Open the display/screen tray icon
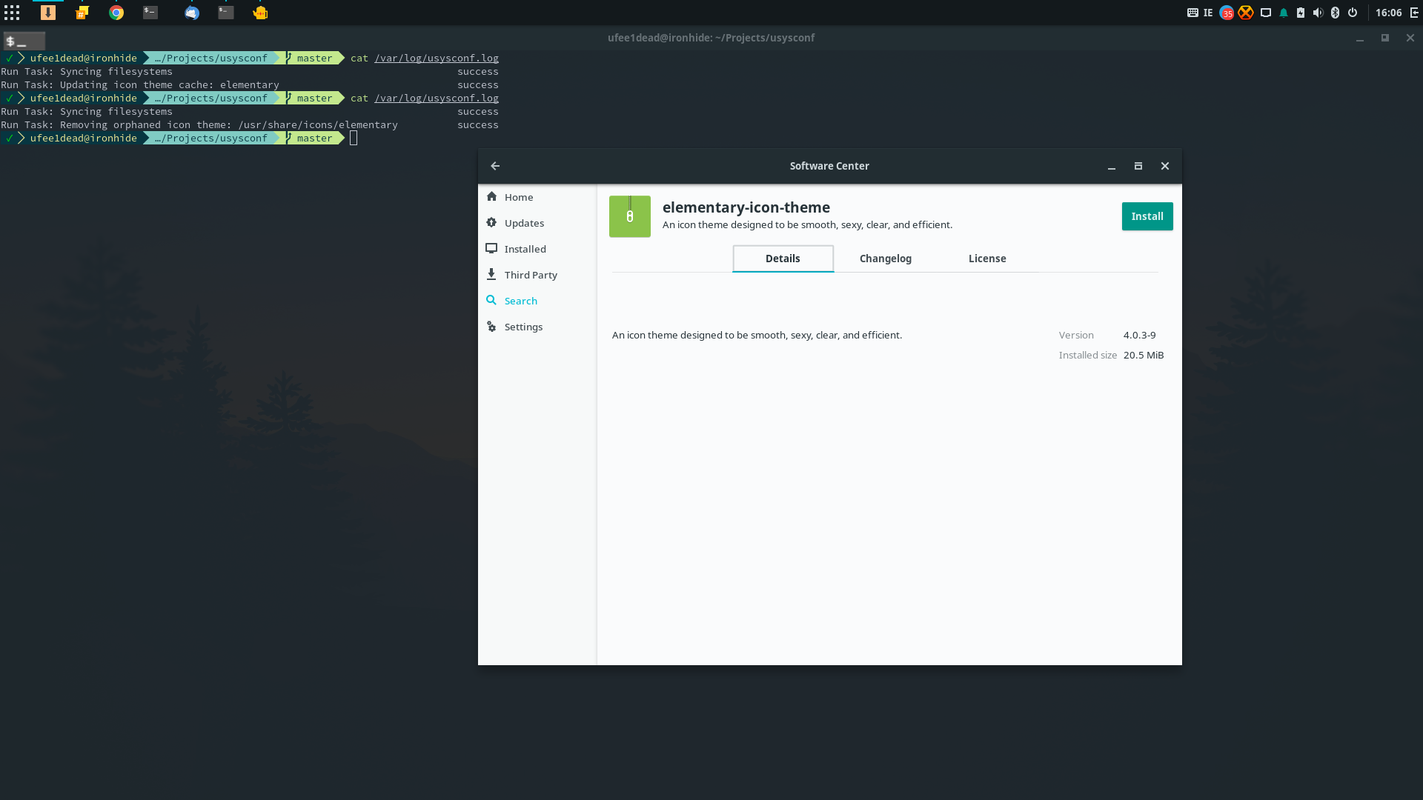The width and height of the screenshot is (1423, 800). [1266, 13]
